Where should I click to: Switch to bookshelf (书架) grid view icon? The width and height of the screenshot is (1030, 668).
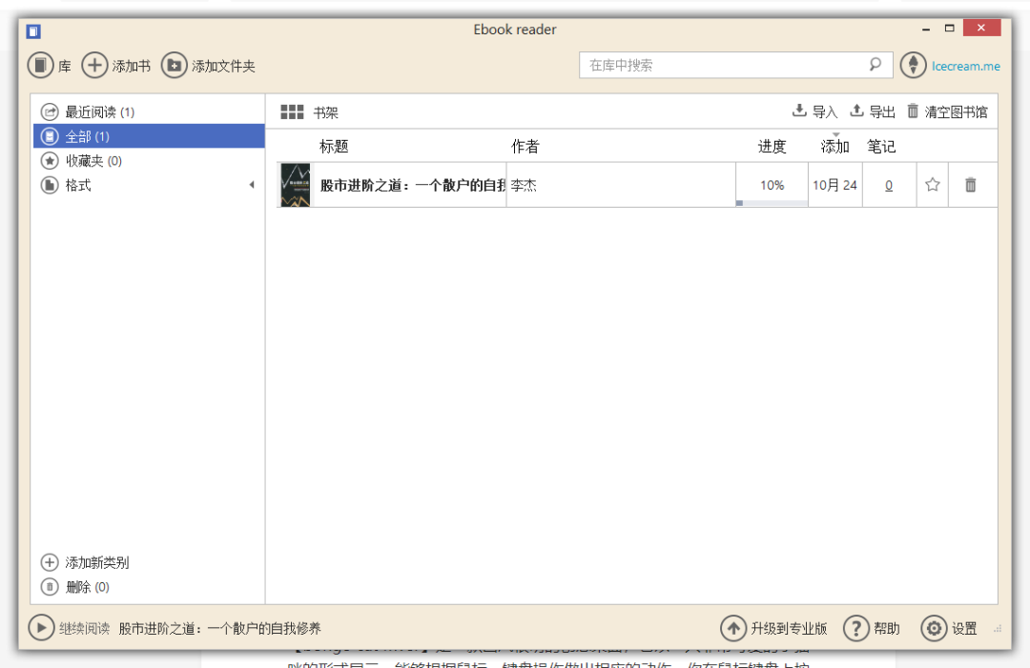coord(292,112)
